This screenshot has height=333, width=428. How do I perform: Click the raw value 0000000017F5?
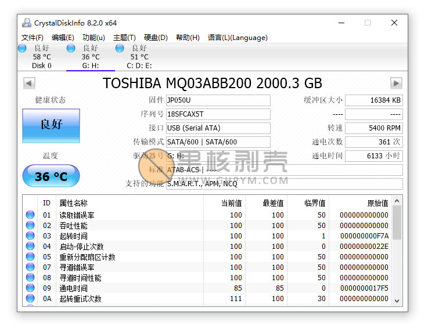364,288
